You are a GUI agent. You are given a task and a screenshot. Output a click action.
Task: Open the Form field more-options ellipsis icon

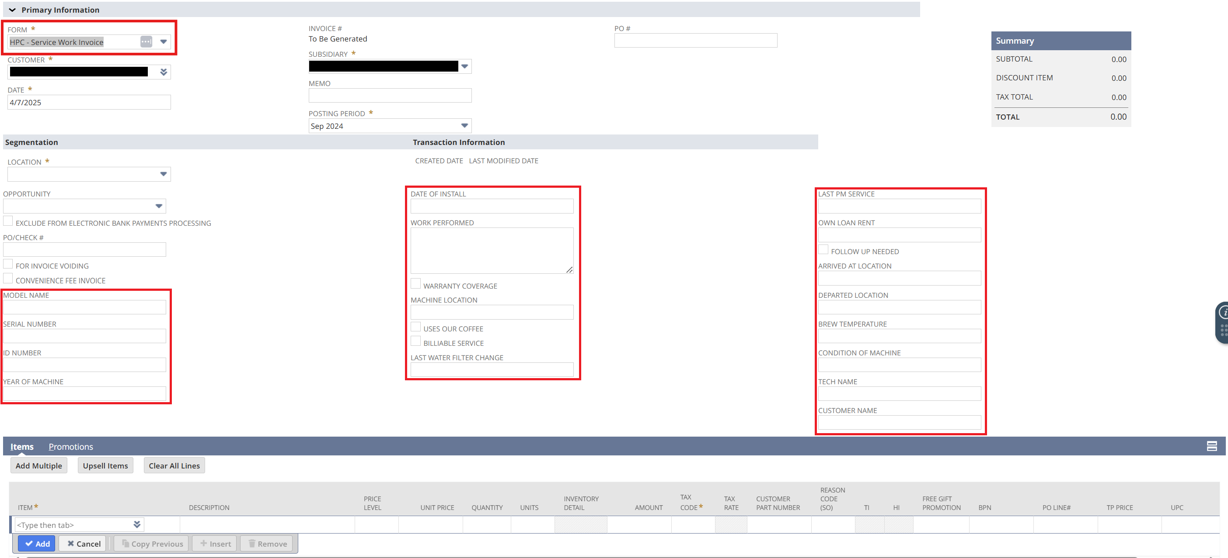click(x=147, y=42)
